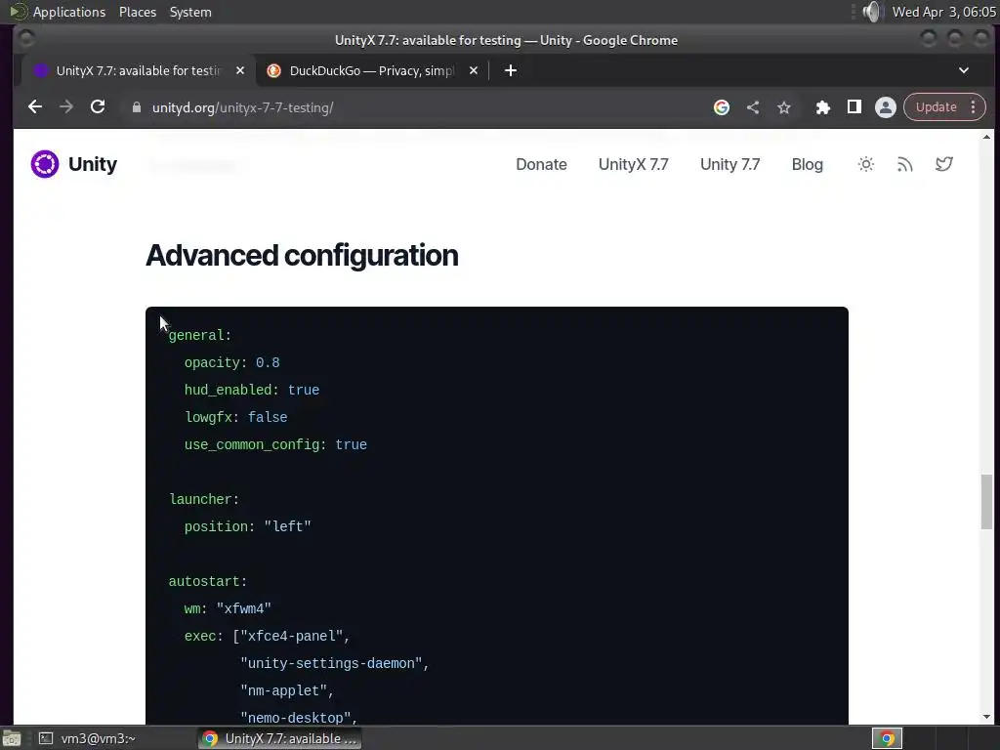1000x750 pixels.
Task: View site information via the lock icon
Action: pos(137,107)
